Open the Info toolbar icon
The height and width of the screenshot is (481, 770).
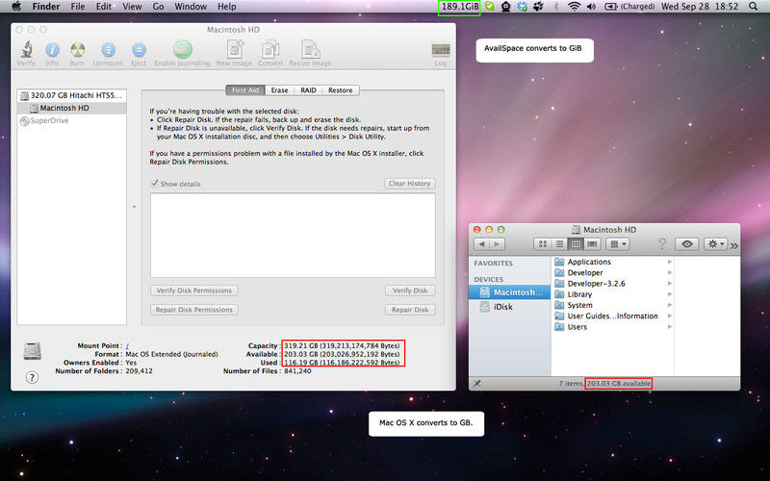[x=52, y=50]
